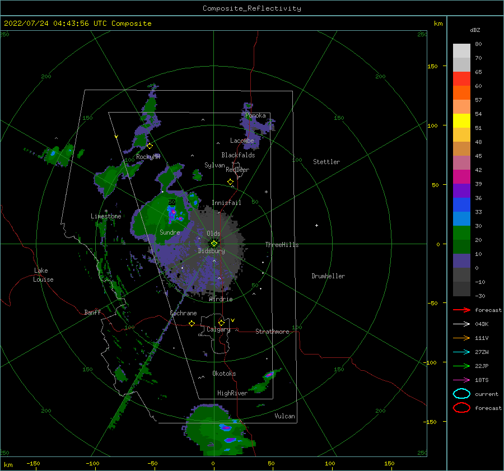Click the Sundre label
The image size is (504, 471).
(x=170, y=232)
